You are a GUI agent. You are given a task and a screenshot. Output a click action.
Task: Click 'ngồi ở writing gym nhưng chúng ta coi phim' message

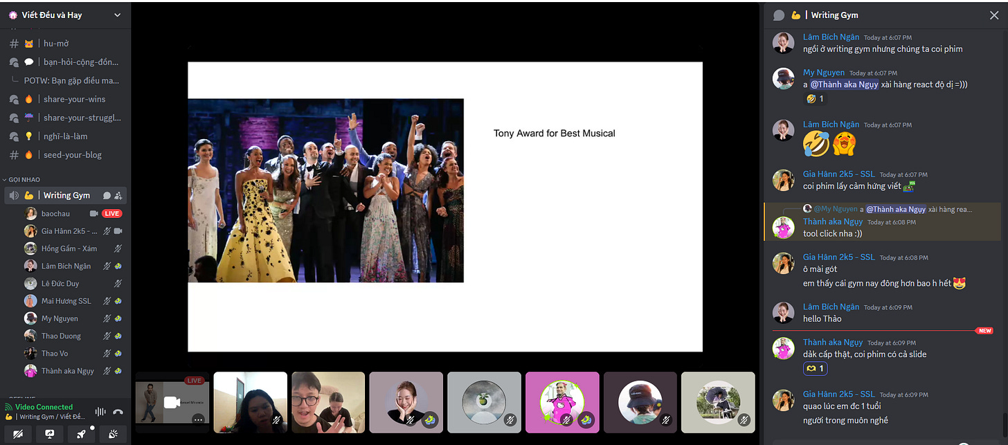point(883,48)
